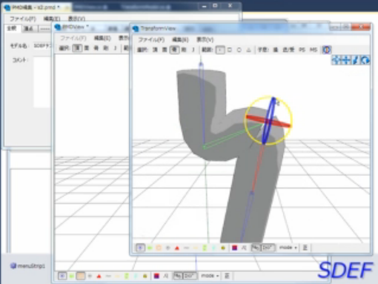Click the orange square icon in TransformView bottom bar
This screenshot has width=378, height=284.
tap(159, 248)
